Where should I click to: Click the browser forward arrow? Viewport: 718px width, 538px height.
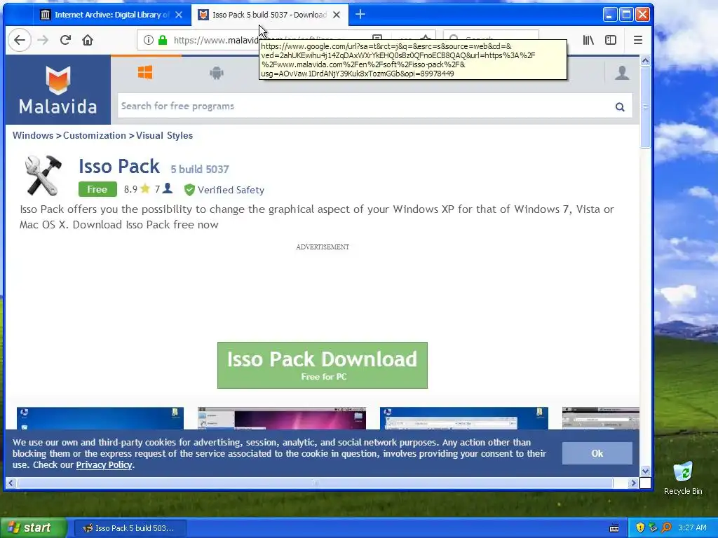click(x=43, y=40)
